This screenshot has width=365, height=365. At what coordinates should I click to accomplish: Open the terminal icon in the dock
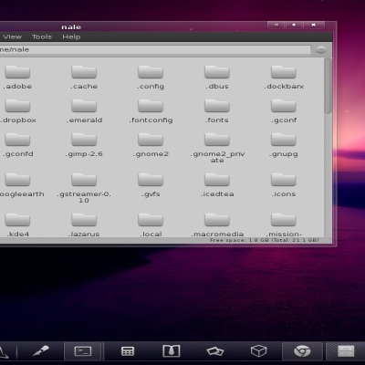83,351
